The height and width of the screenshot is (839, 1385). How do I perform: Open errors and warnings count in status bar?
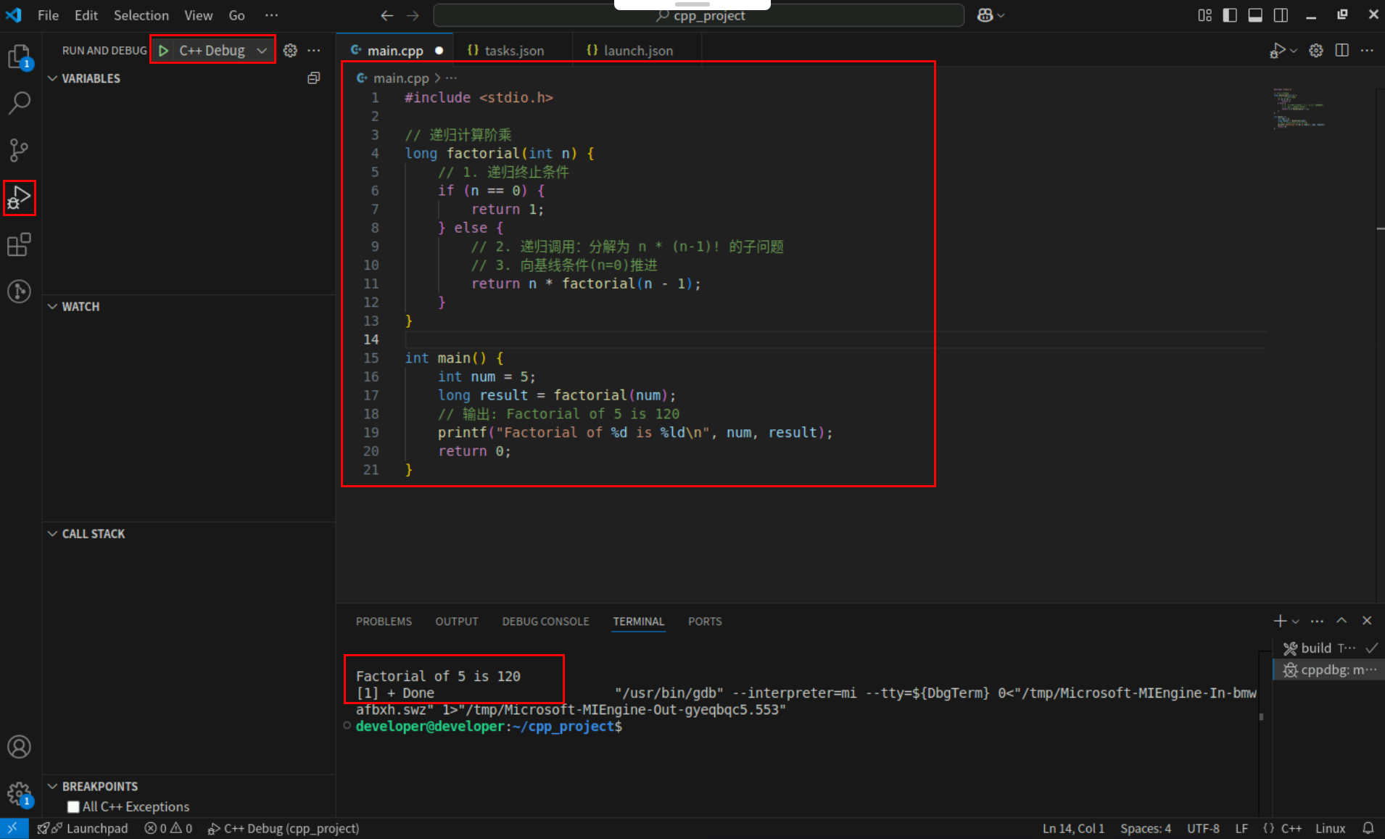pos(168,828)
